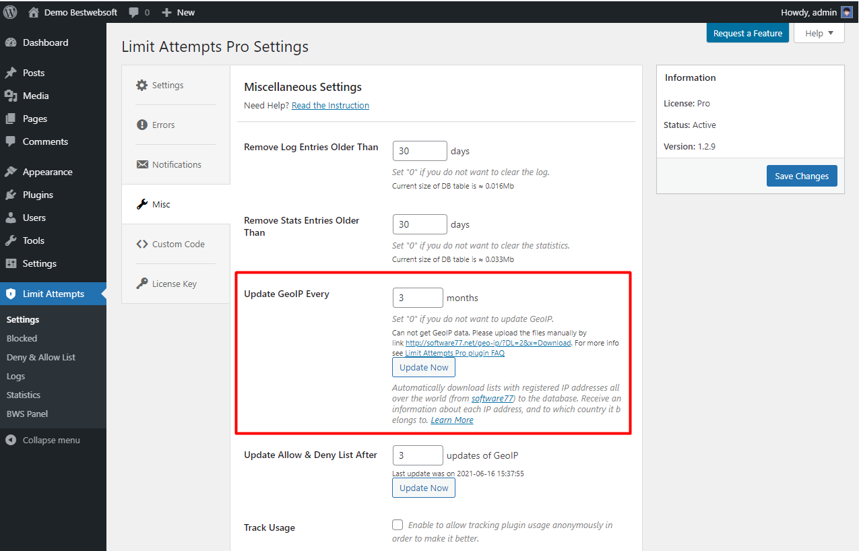Click the Howdy, admin account text

[808, 12]
